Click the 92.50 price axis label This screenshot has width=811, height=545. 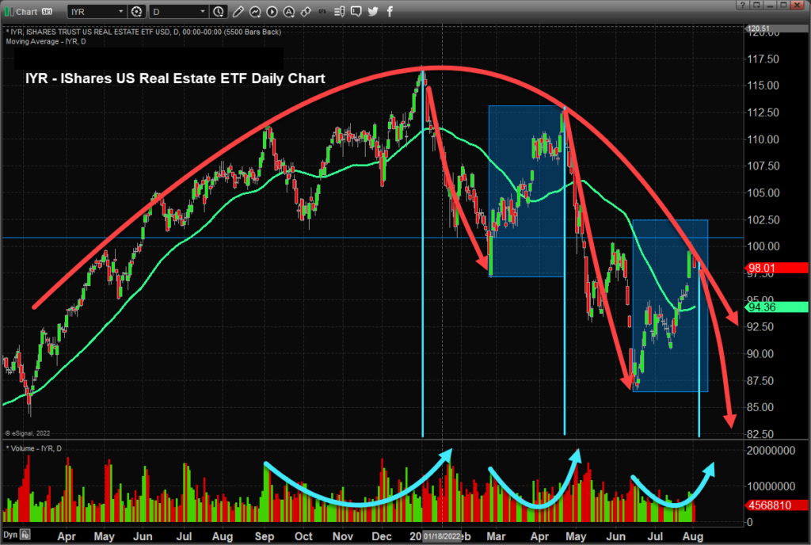pos(760,327)
